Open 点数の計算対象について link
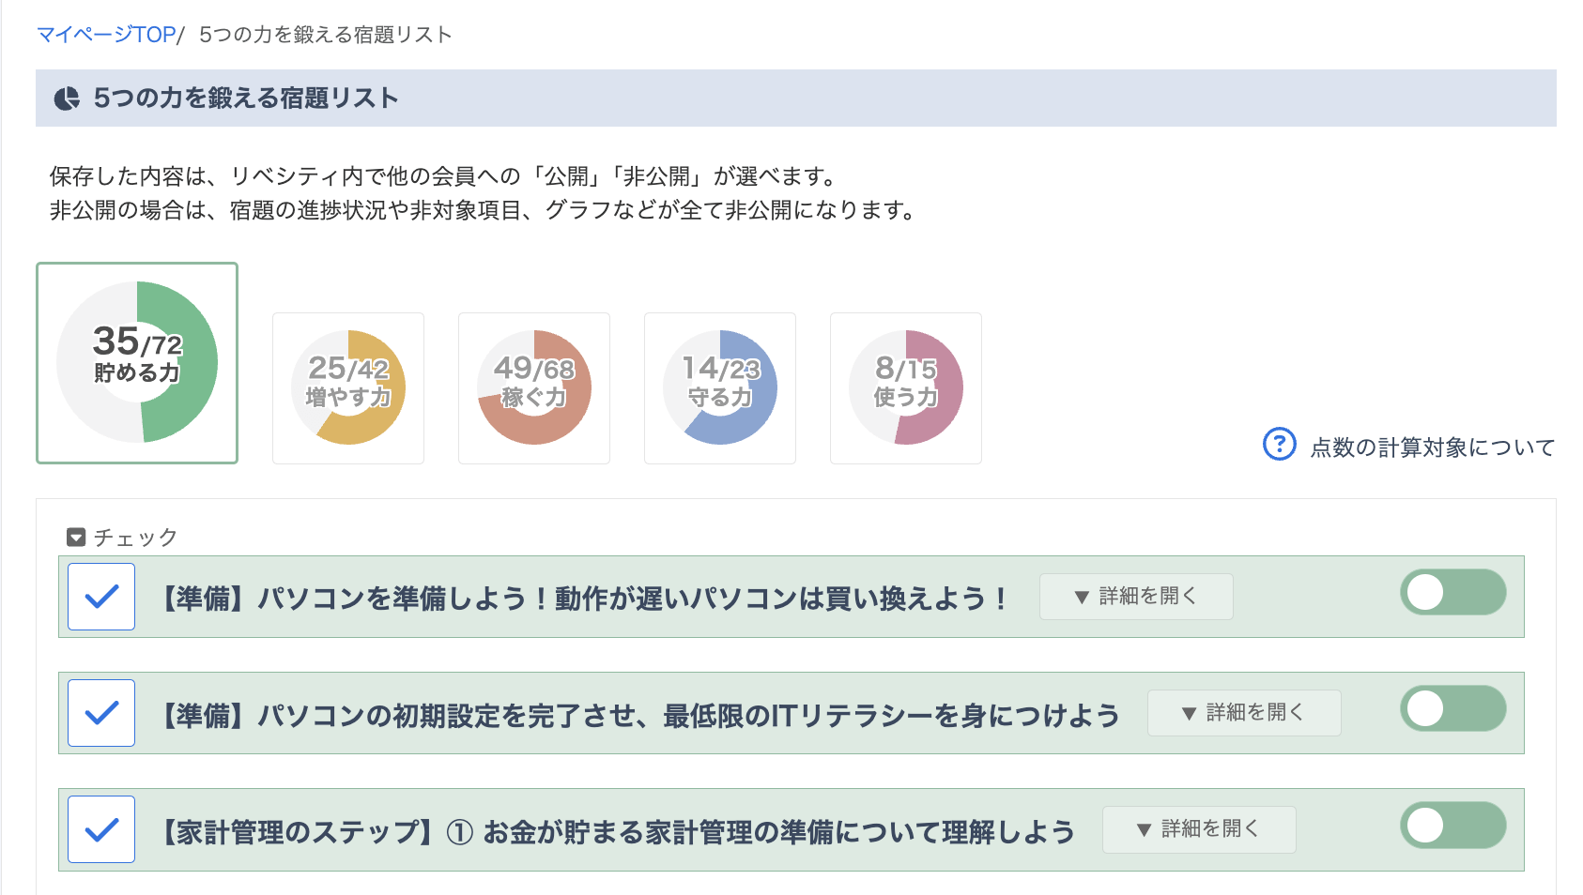Image resolution: width=1583 pixels, height=895 pixels. pyautogui.click(x=1433, y=447)
